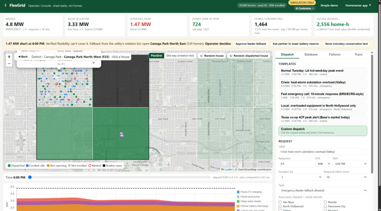Click the Homes Dark at Peak 724 value
Screen dimensions: 381x211
tap(197, 24)
